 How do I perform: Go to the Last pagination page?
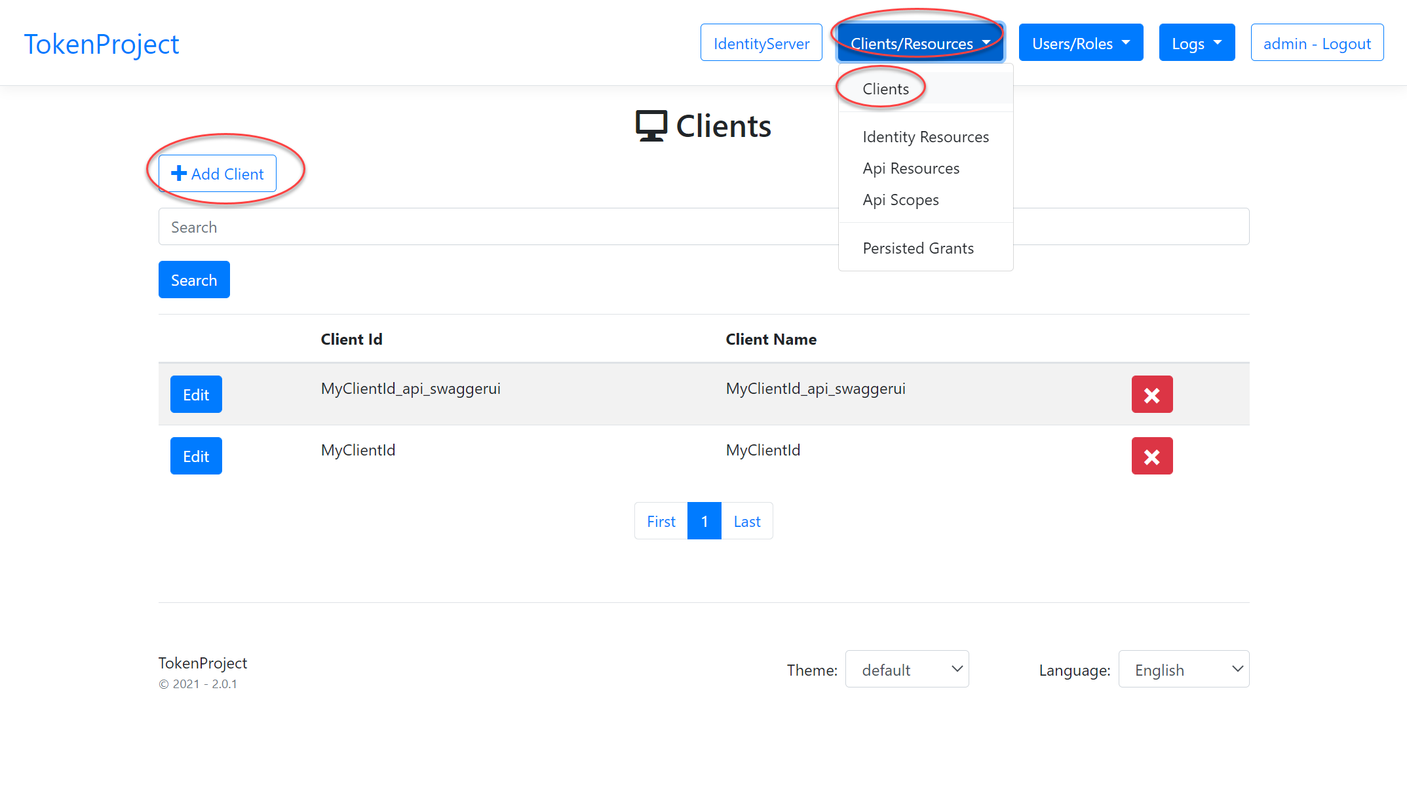746,521
